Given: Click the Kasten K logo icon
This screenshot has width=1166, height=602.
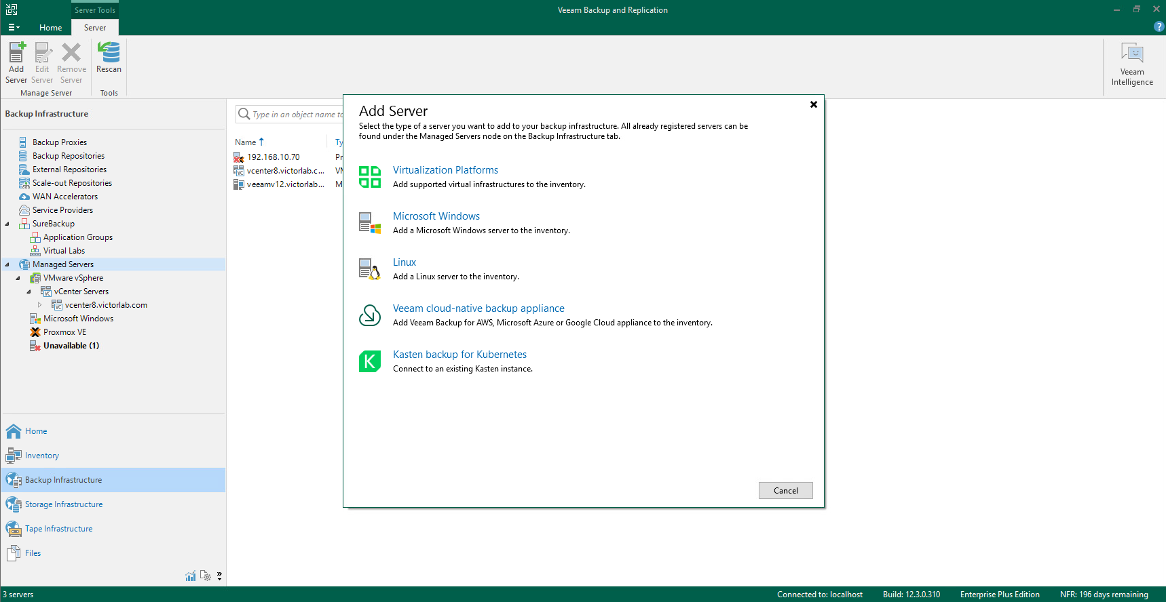Looking at the screenshot, I should pos(370,361).
